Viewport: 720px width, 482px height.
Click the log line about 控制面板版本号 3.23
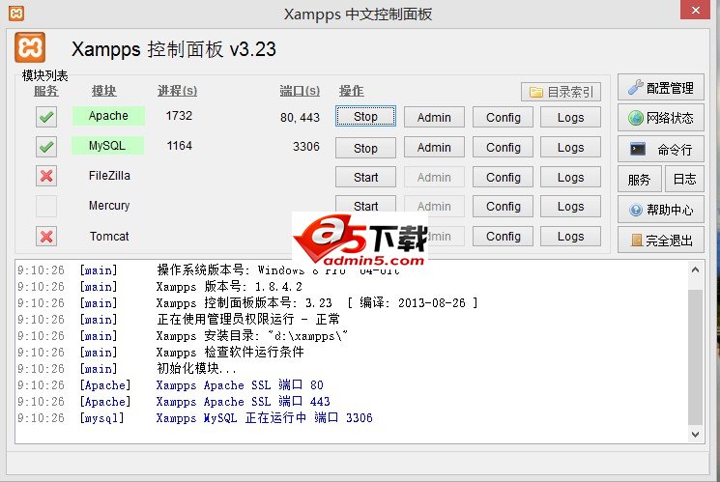317,303
